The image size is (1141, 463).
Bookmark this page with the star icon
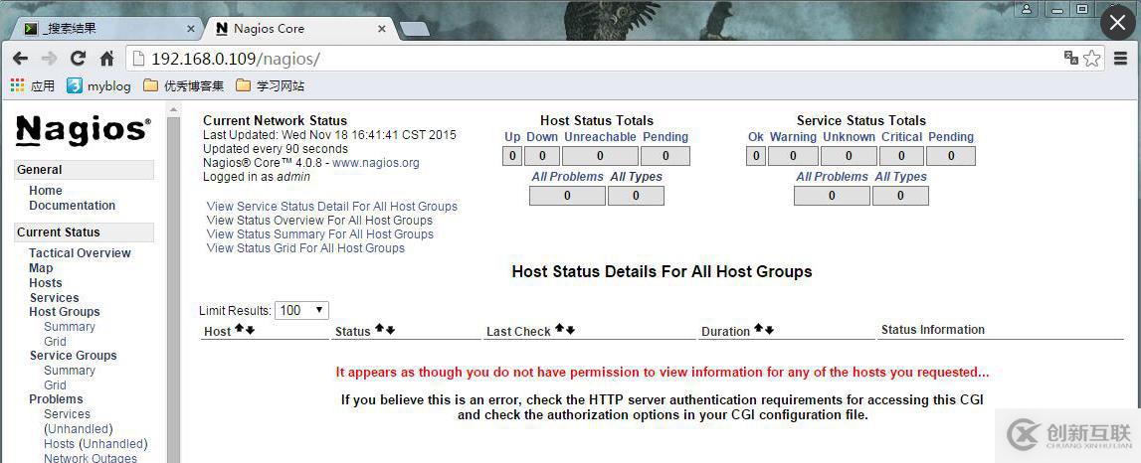tap(1091, 59)
